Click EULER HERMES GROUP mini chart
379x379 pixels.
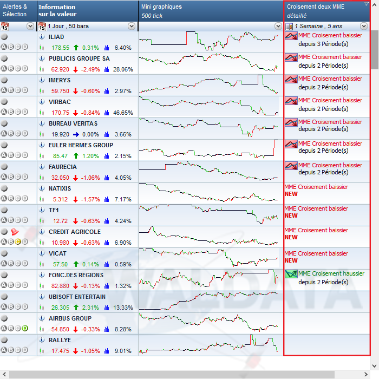click(x=208, y=149)
